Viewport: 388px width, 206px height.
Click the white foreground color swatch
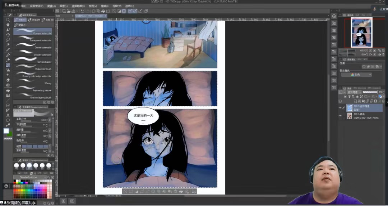click(6, 131)
